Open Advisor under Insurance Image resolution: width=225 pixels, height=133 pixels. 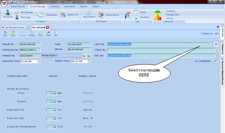tap(170, 18)
